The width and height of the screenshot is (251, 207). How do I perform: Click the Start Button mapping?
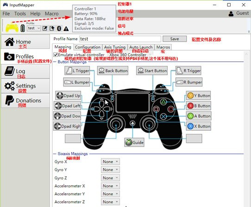pos(152,71)
